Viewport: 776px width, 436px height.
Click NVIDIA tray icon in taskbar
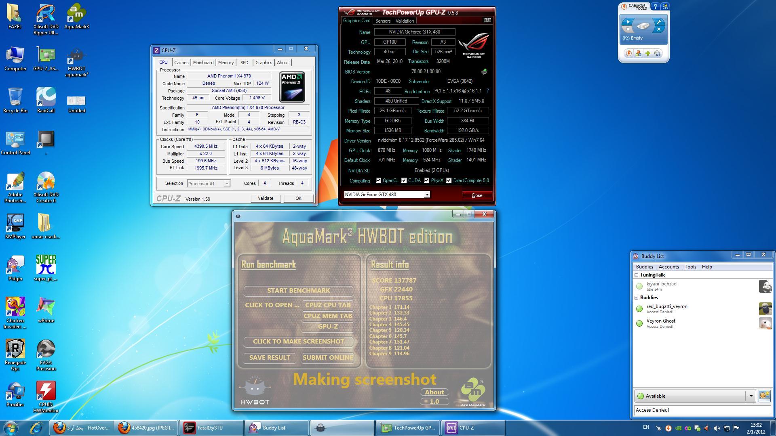pyautogui.click(x=678, y=428)
